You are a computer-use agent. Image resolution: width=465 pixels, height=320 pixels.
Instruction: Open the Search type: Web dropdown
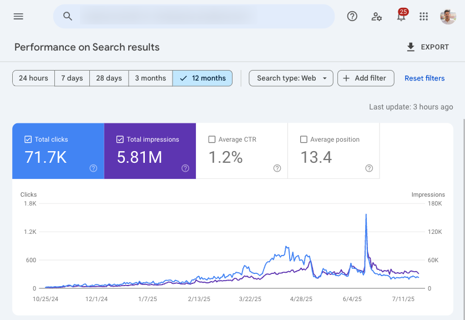click(290, 78)
